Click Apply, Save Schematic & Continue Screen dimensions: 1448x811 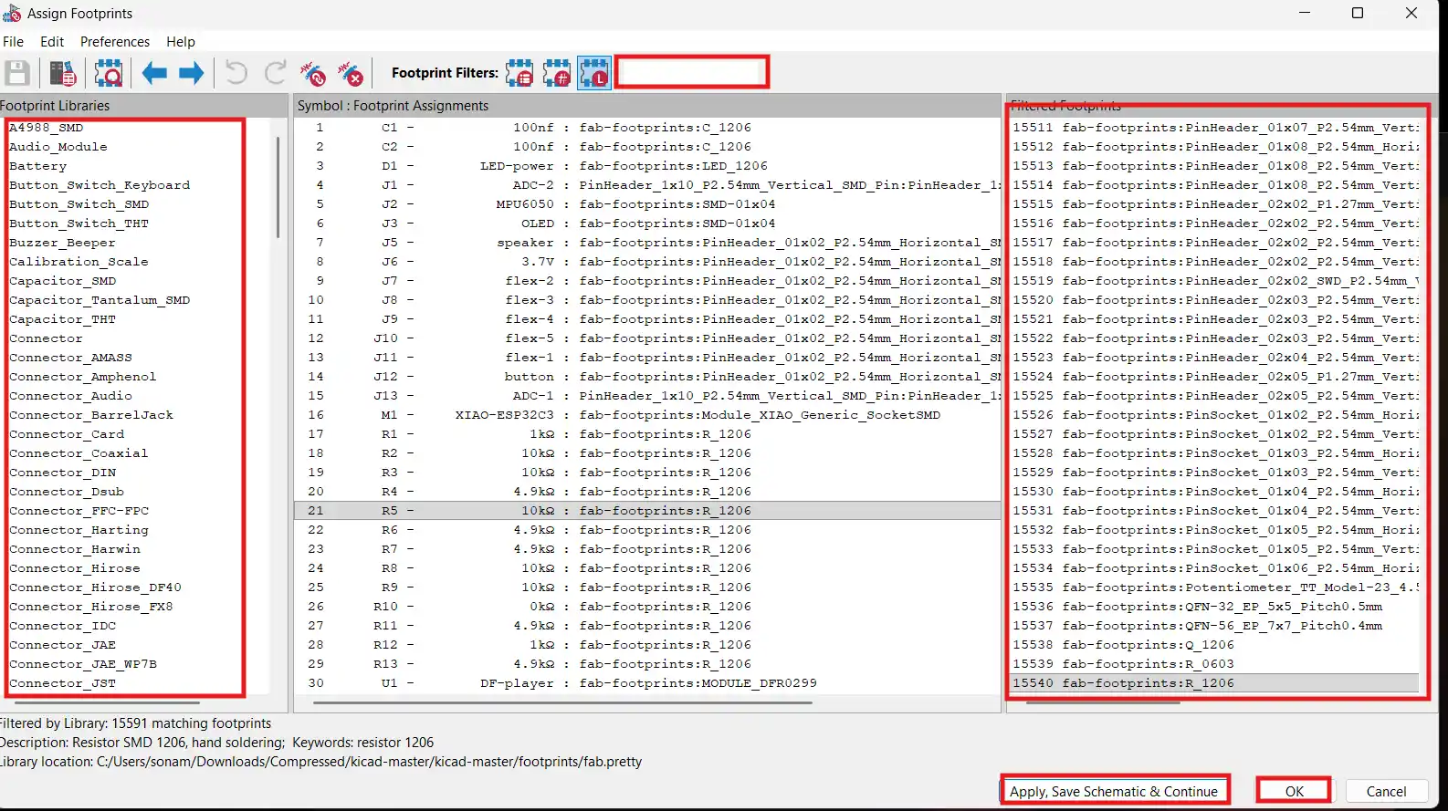coord(1114,791)
